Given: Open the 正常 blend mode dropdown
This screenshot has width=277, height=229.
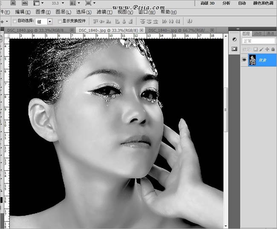Looking at the screenshot, I should (x=258, y=41).
